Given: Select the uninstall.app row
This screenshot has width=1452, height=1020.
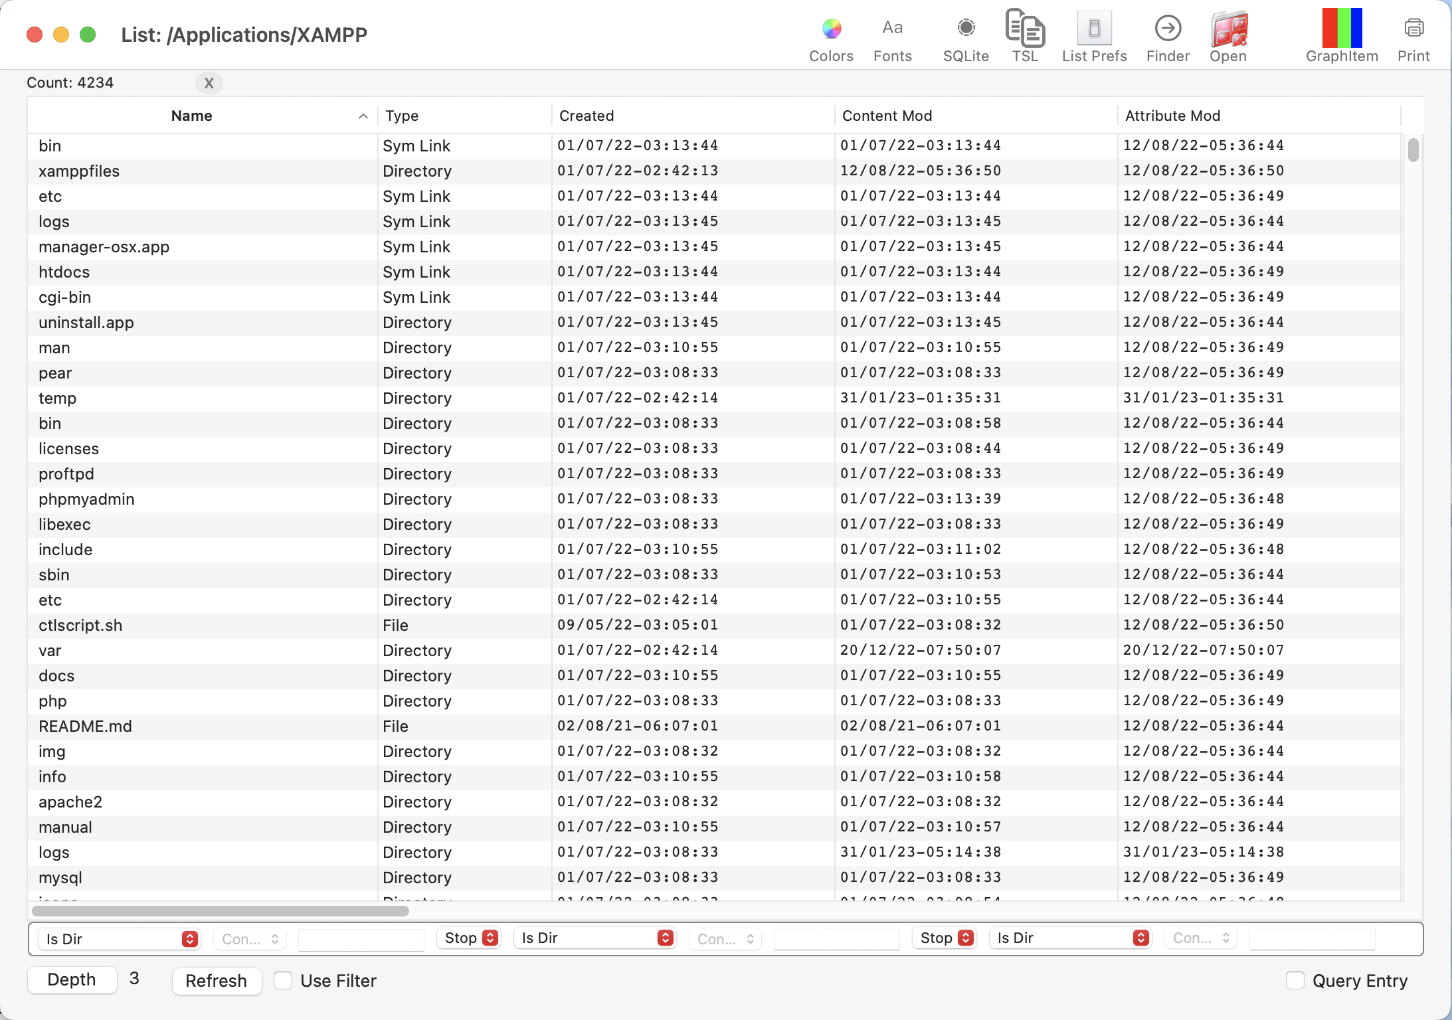Looking at the screenshot, I should point(715,323).
